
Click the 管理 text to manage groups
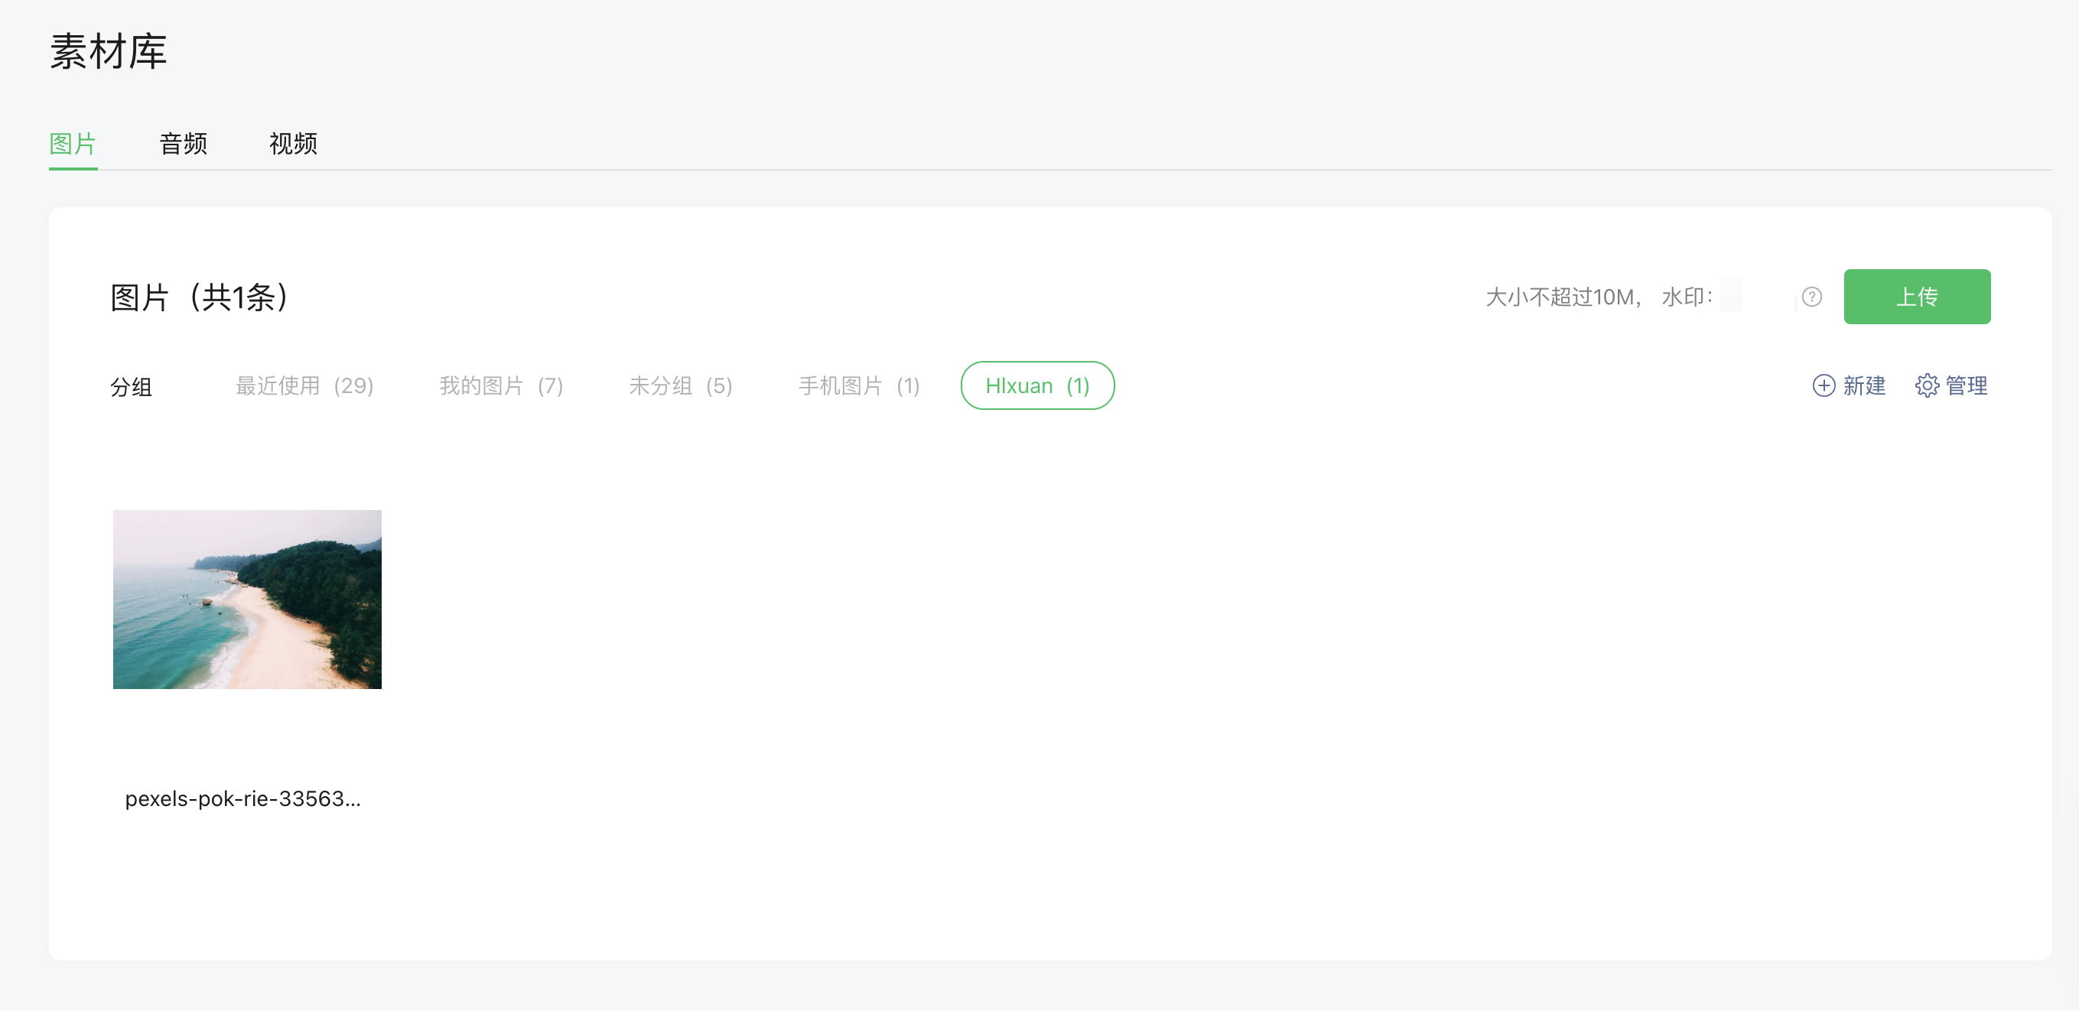(x=1966, y=385)
